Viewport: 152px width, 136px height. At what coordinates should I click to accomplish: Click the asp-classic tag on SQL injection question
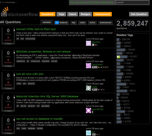(45, 106)
